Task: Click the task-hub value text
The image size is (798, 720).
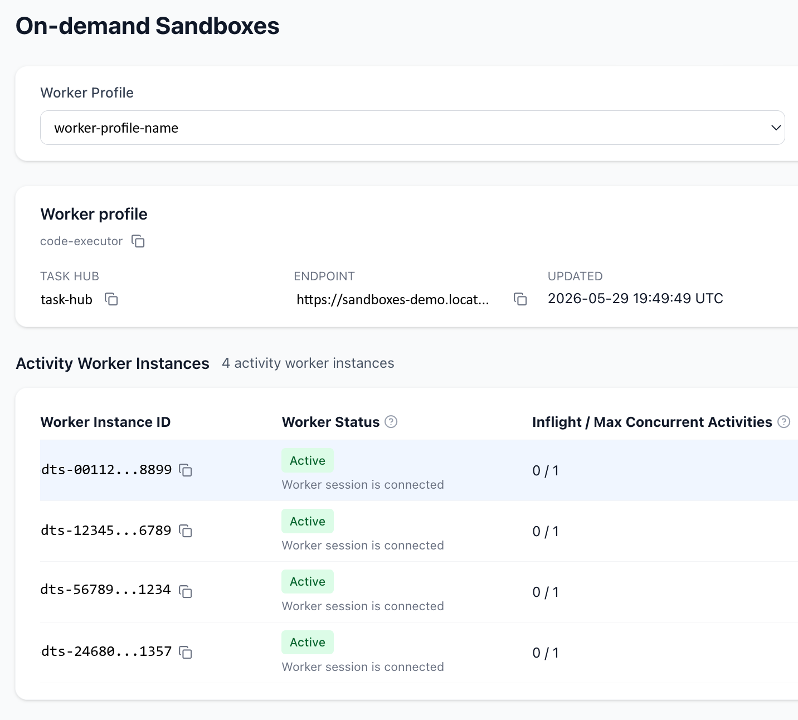Action: coord(66,300)
